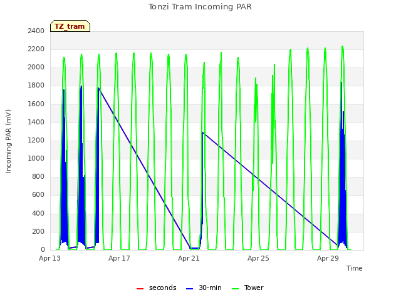Click the Apr 17 x-axis tick label

tap(119, 258)
